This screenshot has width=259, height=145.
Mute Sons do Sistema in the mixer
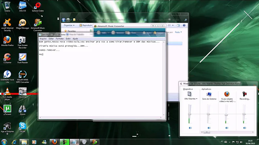point(209,128)
